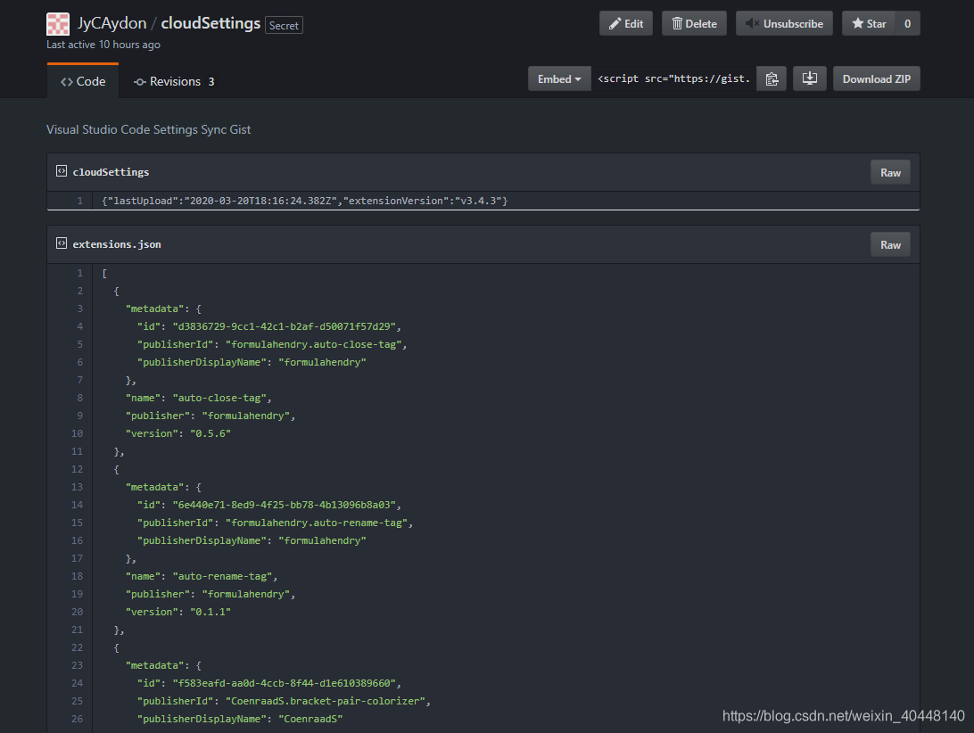
Task: Click the id d3836729-9cc1 line
Action: [269, 326]
